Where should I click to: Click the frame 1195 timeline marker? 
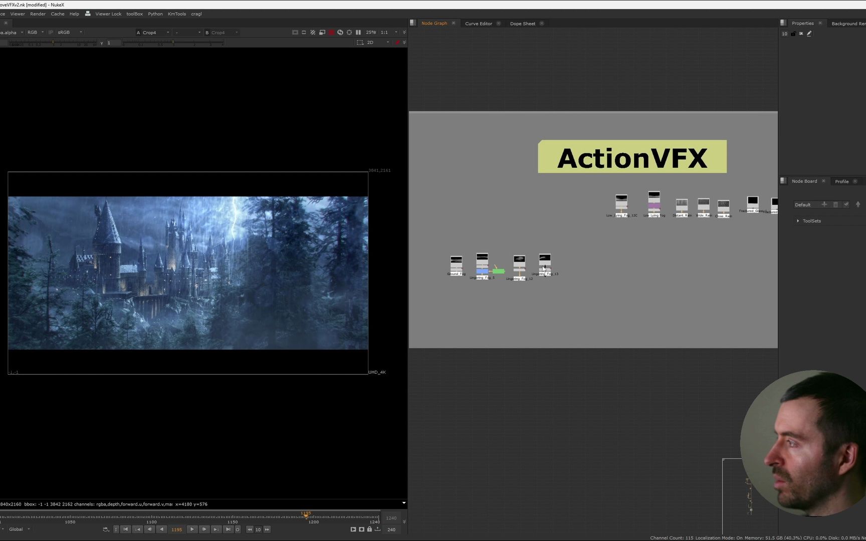click(x=306, y=514)
